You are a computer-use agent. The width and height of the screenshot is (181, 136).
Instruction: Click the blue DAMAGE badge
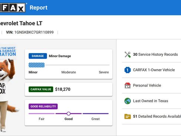coord(38,56)
